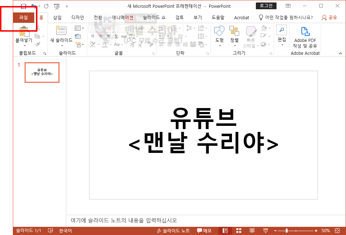Click the 빠른 스타일 (Quick Styles) button

(251, 37)
